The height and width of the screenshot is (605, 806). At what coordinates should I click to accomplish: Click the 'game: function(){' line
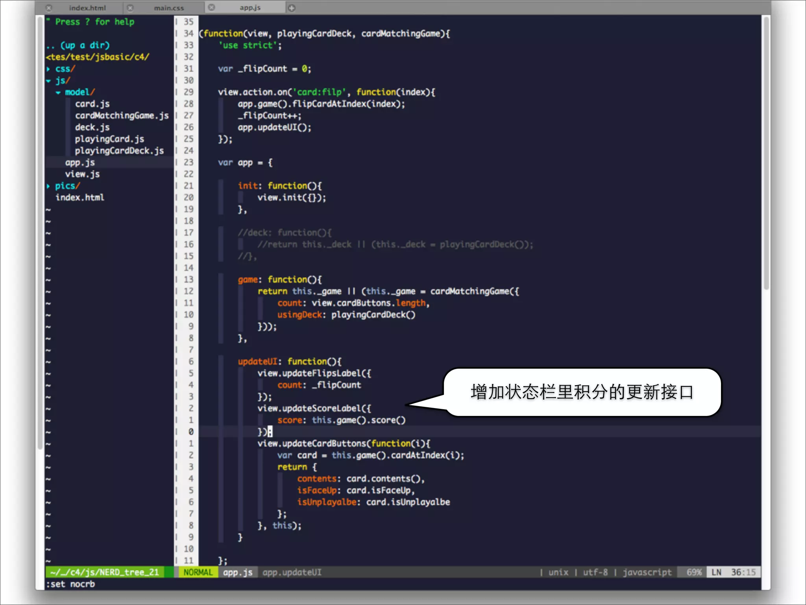pos(280,280)
